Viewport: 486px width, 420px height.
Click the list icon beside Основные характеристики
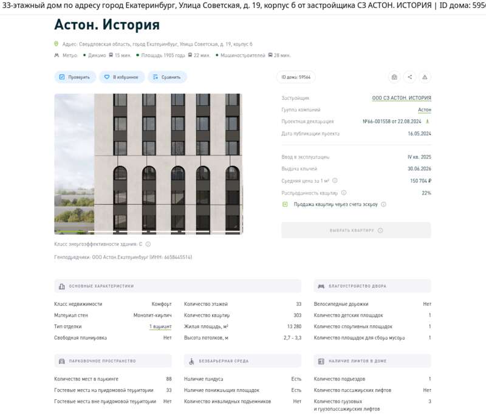(61, 286)
